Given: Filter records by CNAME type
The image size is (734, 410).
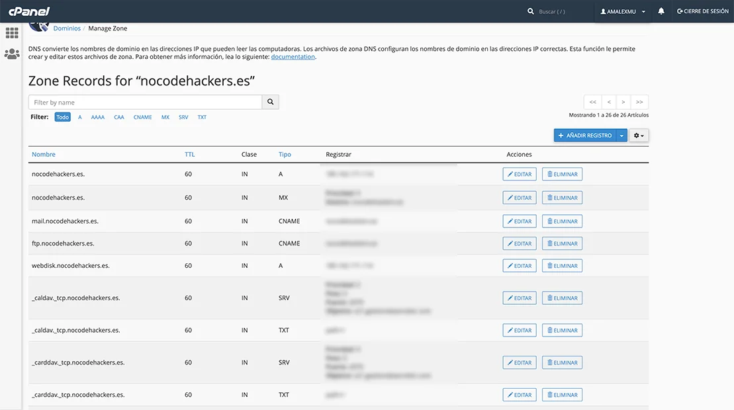Looking at the screenshot, I should pyautogui.click(x=142, y=117).
